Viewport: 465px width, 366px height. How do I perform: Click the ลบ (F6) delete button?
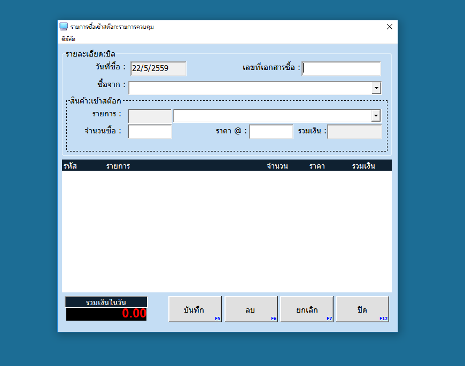pyautogui.click(x=251, y=309)
